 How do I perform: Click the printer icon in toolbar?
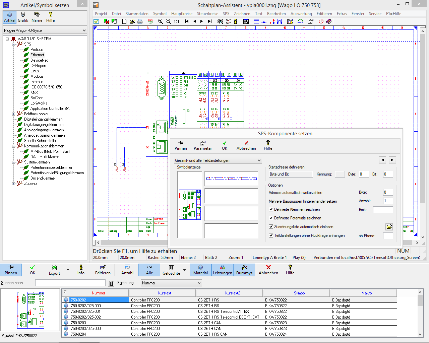tap(140, 21)
